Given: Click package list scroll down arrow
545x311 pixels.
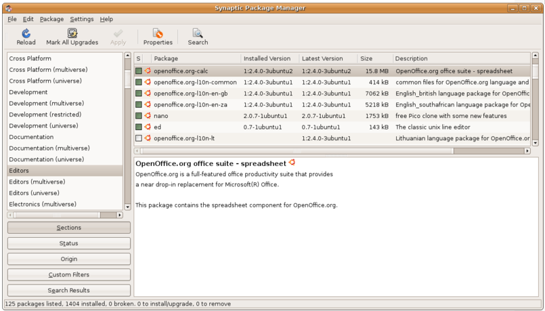Looking at the screenshot, I should tap(536, 143).
